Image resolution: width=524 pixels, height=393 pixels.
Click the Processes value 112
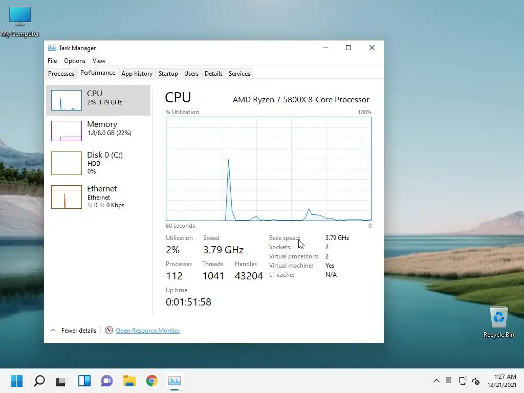click(174, 276)
